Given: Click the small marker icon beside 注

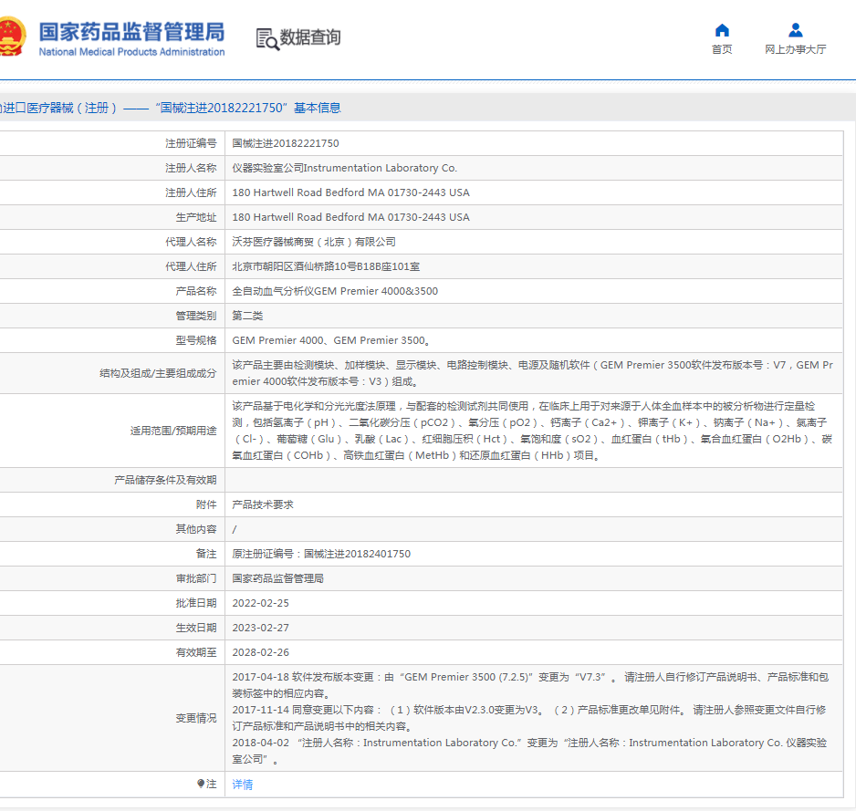Looking at the screenshot, I should [201, 784].
